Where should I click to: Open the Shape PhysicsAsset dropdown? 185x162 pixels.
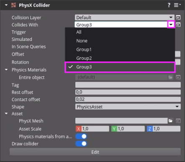tap(128, 106)
